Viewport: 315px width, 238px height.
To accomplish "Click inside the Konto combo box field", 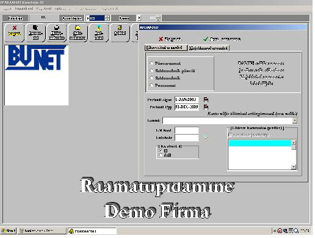I will coord(228,121).
